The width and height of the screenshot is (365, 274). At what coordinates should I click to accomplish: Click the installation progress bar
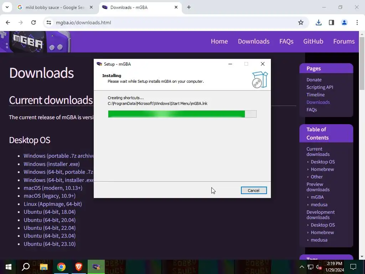(x=182, y=114)
